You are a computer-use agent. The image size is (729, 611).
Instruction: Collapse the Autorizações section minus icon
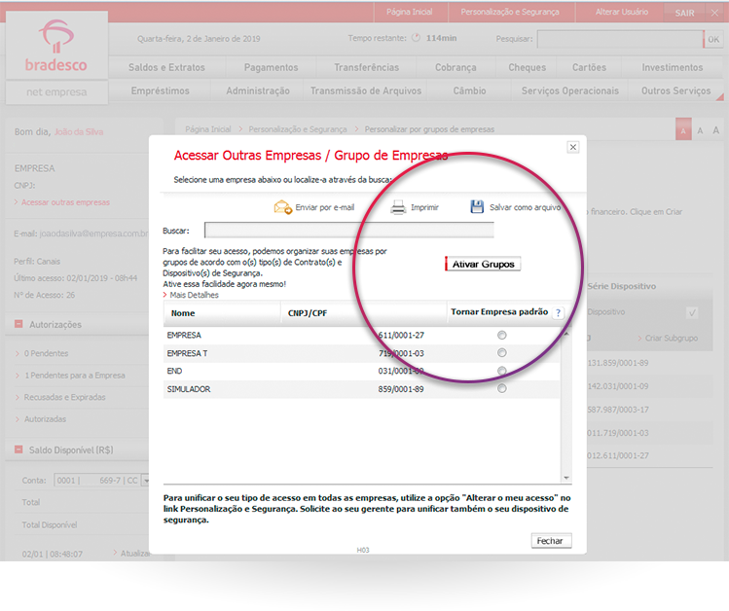pos(18,324)
